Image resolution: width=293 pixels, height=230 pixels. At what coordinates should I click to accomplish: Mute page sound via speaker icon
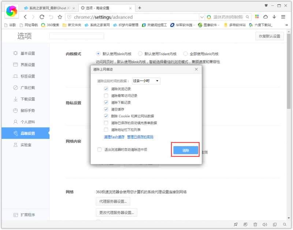[x=265, y=224]
